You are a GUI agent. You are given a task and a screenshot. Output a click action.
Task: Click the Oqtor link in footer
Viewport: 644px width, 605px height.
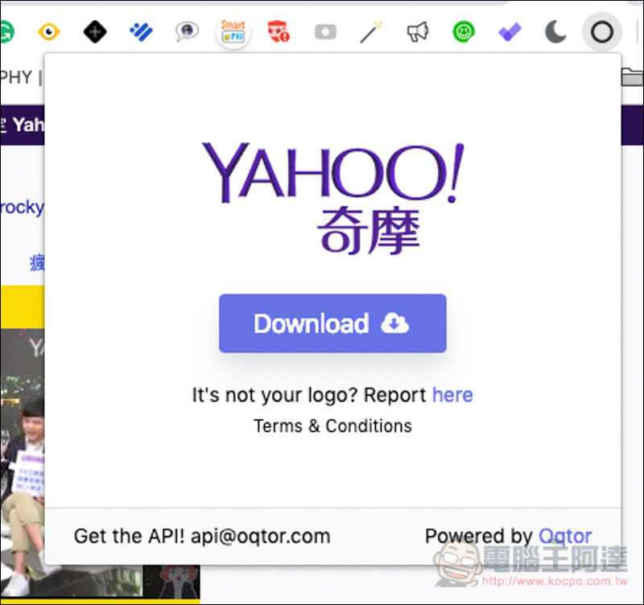coord(565,536)
